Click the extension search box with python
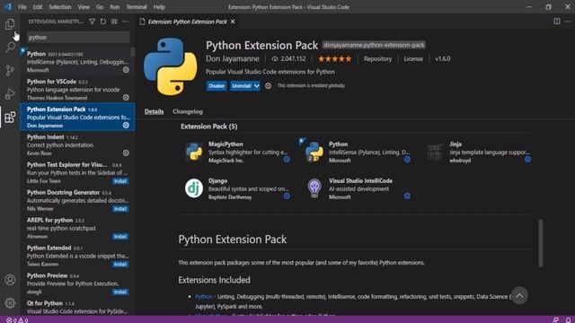 pos(78,37)
